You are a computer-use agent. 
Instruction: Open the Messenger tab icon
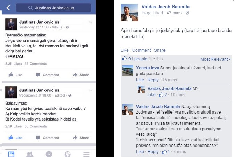[x=49, y=154]
